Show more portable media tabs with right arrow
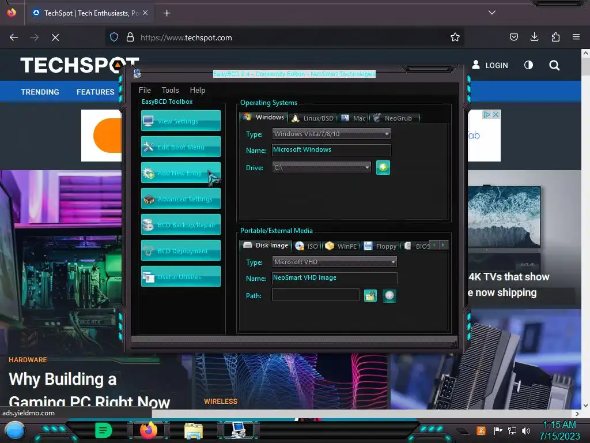Image resolution: width=590 pixels, height=443 pixels. (443, 245)
